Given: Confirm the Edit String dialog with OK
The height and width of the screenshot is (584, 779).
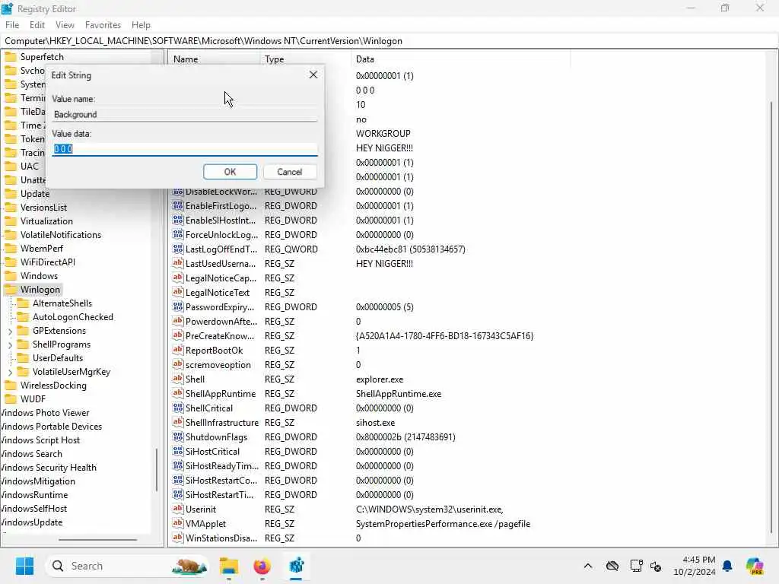Looking at the screenshot, I should [x=230, y=172].
